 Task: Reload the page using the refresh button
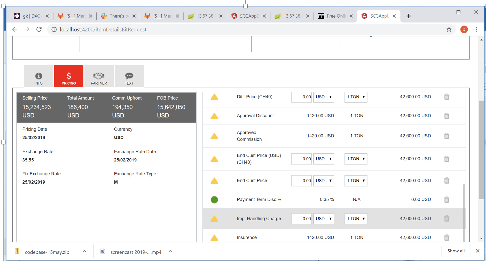39,29
